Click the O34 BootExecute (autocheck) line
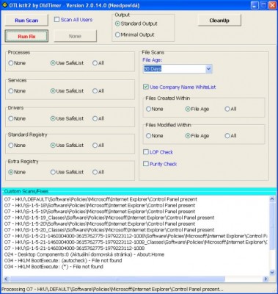The height and width of the screenshot is (294, 278). (63, 261)
